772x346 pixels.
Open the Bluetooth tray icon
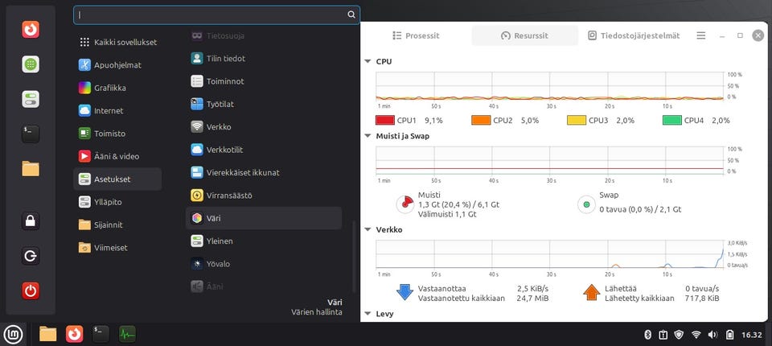click(647, 334)
